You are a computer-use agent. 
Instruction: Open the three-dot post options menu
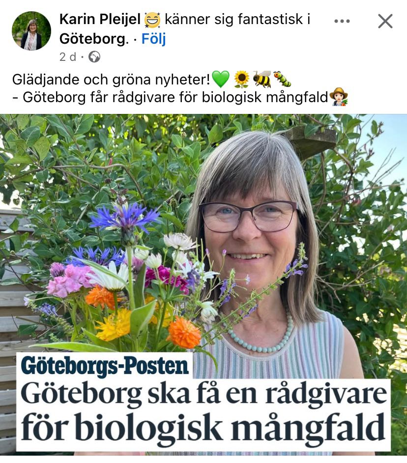point(342,21)
